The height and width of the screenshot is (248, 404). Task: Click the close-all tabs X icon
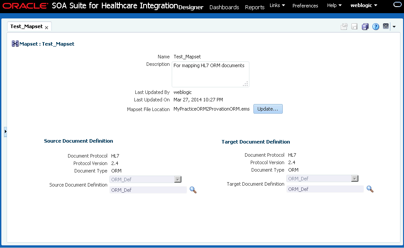click(x=386, y=26)
